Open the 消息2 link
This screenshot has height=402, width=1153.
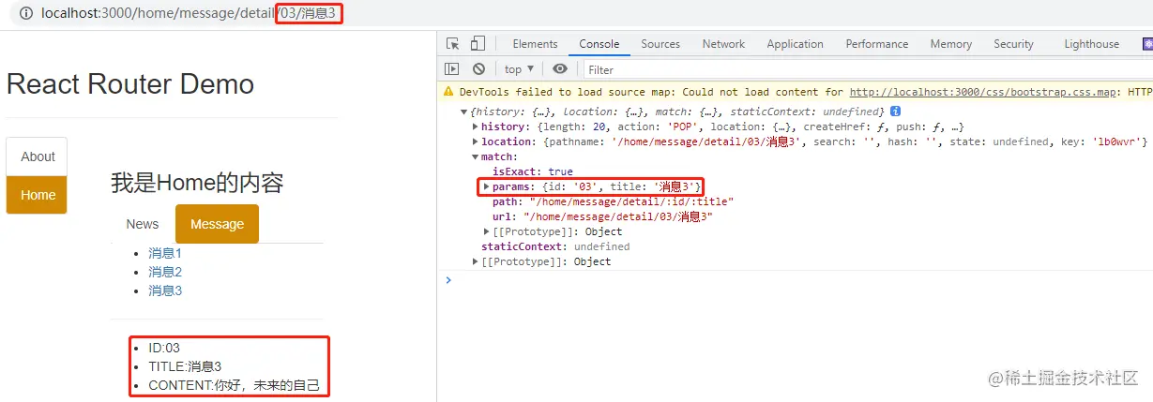(165, 272)
